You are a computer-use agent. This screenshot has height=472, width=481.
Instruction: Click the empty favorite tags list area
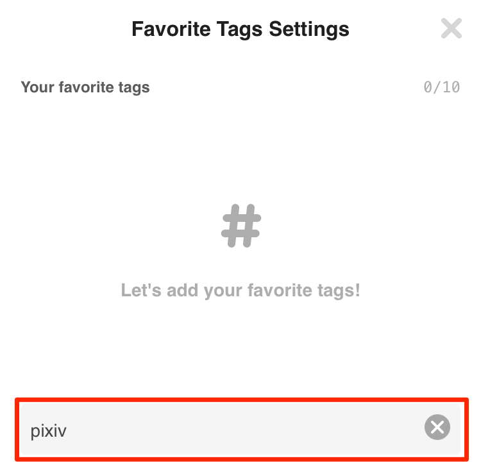point(240,246)
